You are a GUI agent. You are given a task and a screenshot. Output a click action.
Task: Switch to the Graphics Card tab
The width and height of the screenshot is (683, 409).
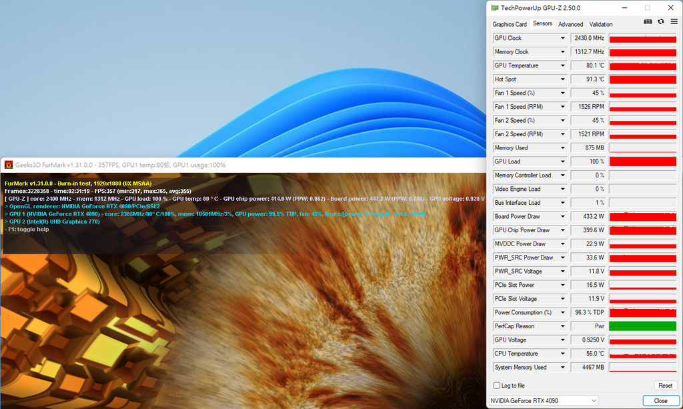(509, 25)
